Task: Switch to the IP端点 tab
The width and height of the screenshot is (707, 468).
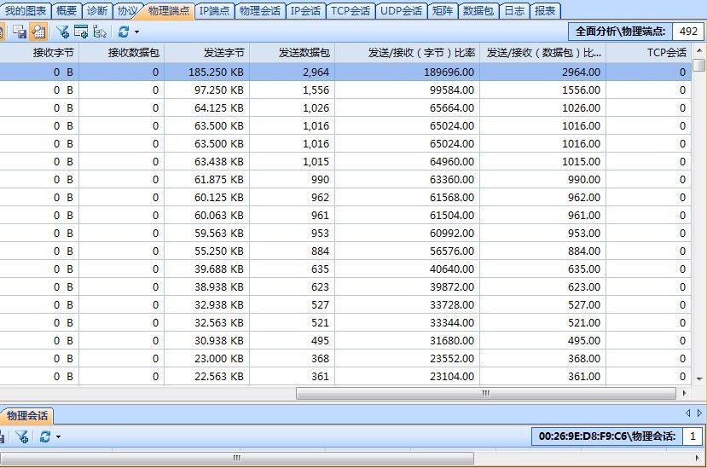Action: tap(214, 11)
